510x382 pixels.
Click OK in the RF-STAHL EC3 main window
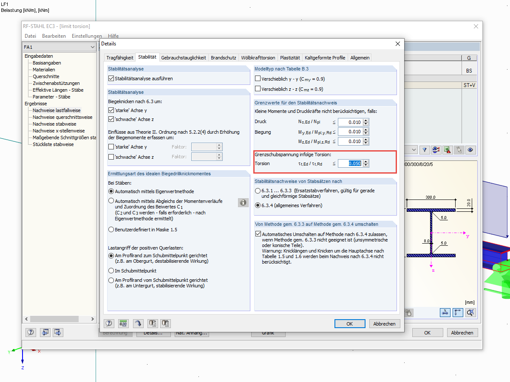[427, 333]
